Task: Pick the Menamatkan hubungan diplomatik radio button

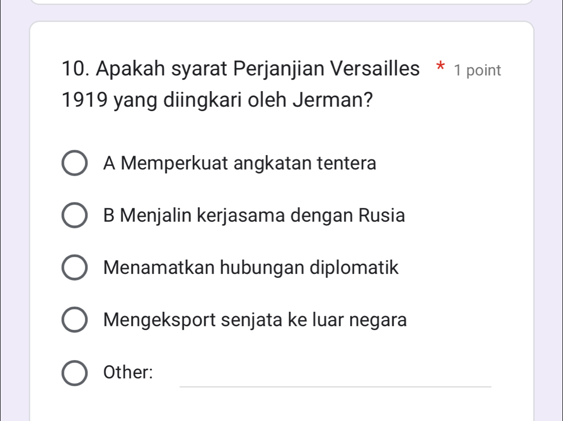Action: point(74,268)
